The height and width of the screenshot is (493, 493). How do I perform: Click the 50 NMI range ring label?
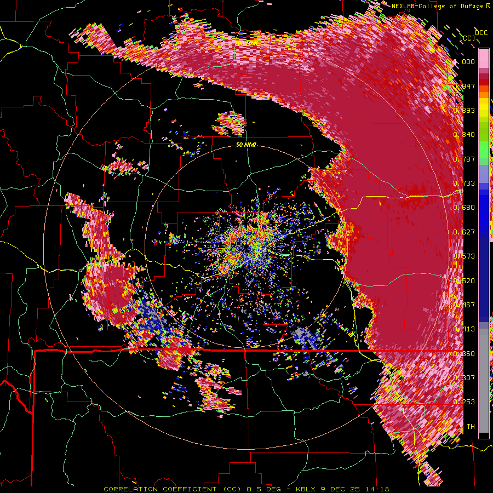246,145
